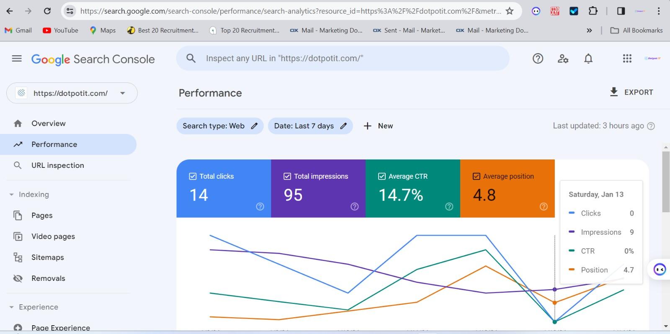
Task: Uncheck the Average position metric
Action: tap(476, 176)
